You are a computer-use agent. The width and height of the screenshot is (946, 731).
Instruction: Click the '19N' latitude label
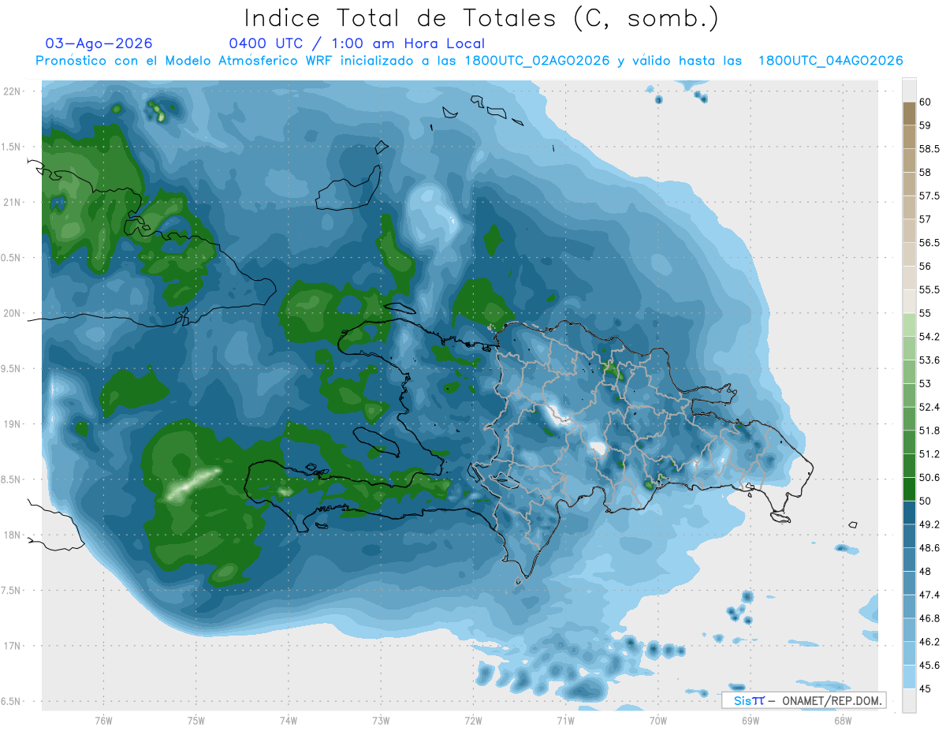pos(12,424)
